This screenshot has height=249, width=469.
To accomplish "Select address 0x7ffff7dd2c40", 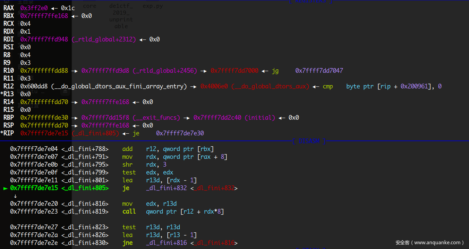I will coord(217,117).
